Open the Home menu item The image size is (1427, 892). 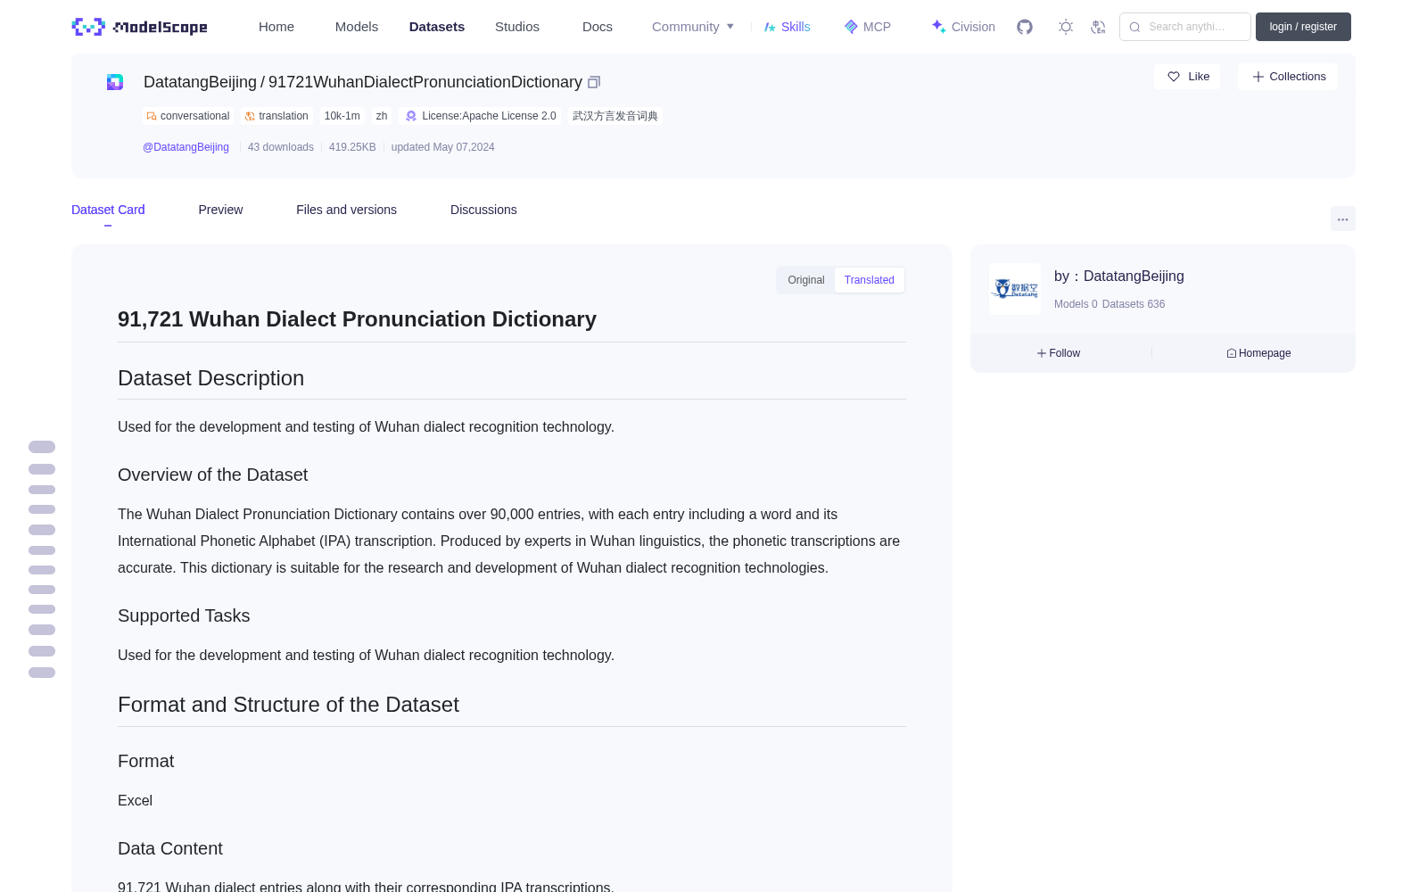tap(276, 27)
